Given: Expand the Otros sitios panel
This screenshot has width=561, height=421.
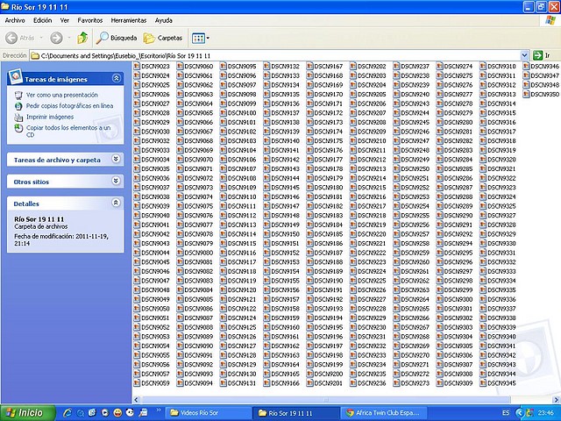Looking at the screenshot, I should tap(116, 181).
